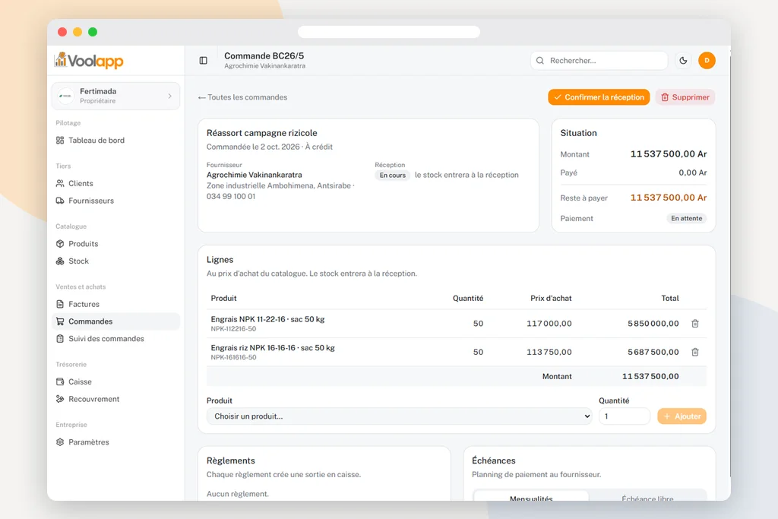Click the Voolapp logo
Viewport: 778px width, 519px height.
(89, 61)
